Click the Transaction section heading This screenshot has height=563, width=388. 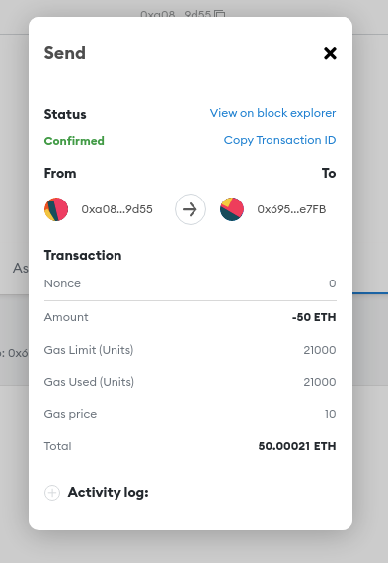tap(83, 255)
